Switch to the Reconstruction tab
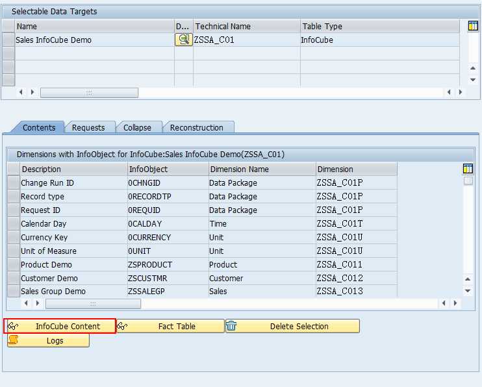The width and height of the screenshot is (482, 387). pyautogui.click(x=197, y=127)
